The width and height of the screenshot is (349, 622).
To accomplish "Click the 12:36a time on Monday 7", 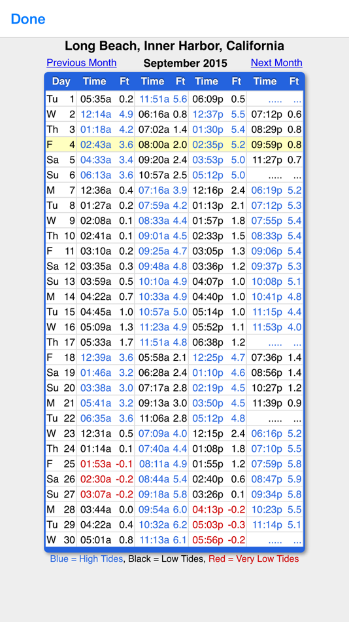I will [96, 191].
